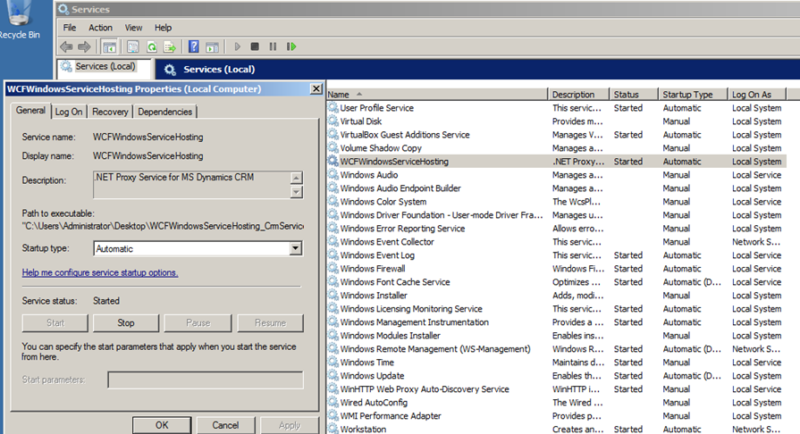Click the Stop Service toolbar icon

255,46
